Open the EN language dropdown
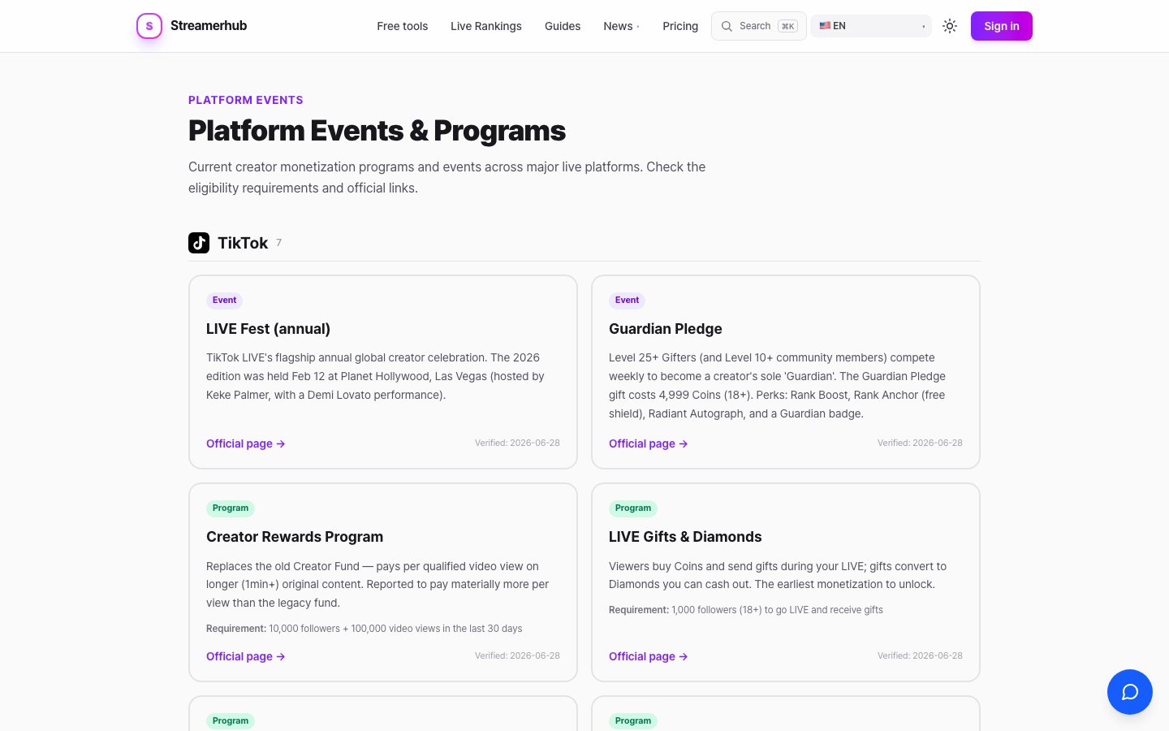 pyautogui.click(x=871, y=26)
